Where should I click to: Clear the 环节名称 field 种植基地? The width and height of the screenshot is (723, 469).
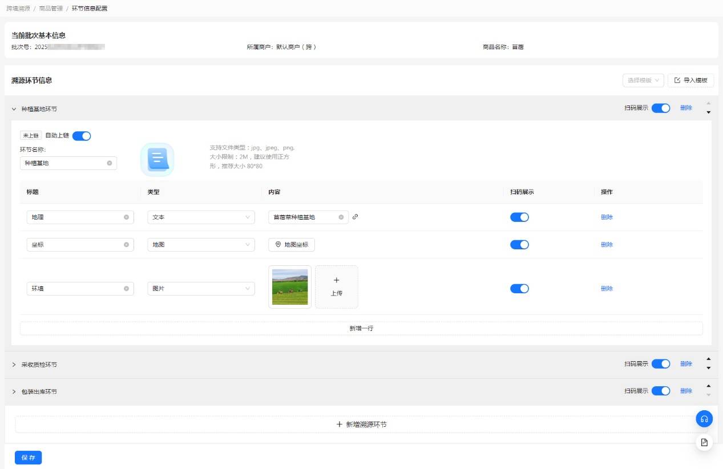pyautogui.click(x=110, y=163)
